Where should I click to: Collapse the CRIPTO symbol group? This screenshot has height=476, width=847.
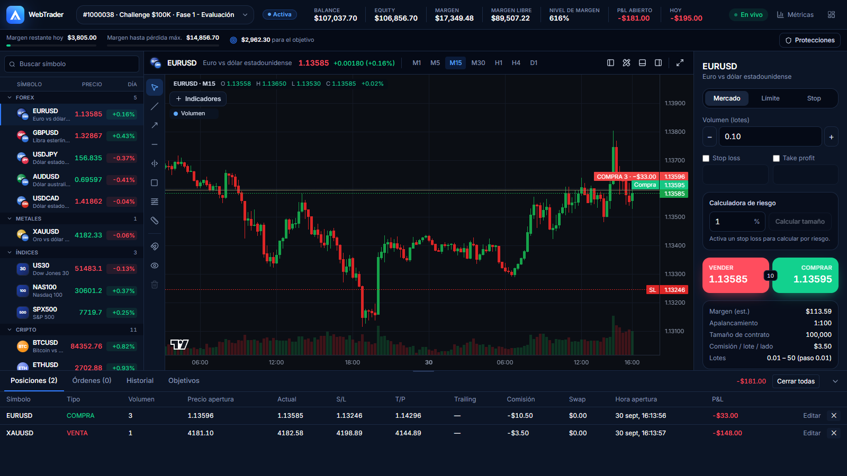[10, 329]
